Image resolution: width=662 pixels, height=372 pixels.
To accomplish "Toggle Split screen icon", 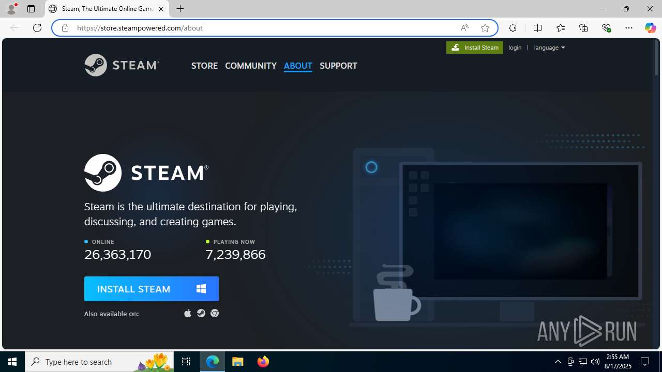I will 537,28.
